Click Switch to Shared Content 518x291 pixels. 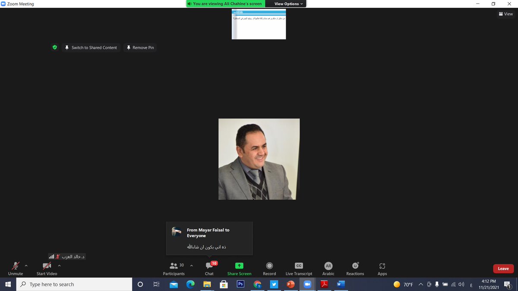[91, 47]
